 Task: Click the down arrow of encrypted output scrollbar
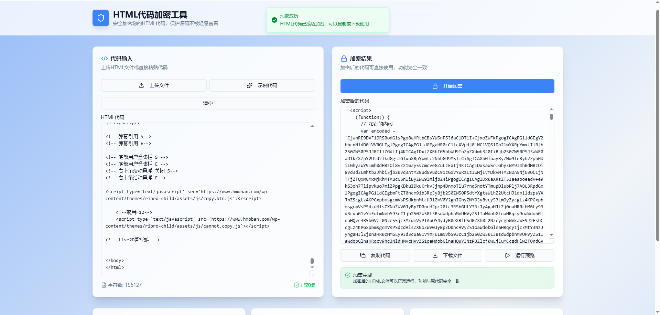click(x=551, y=235)
